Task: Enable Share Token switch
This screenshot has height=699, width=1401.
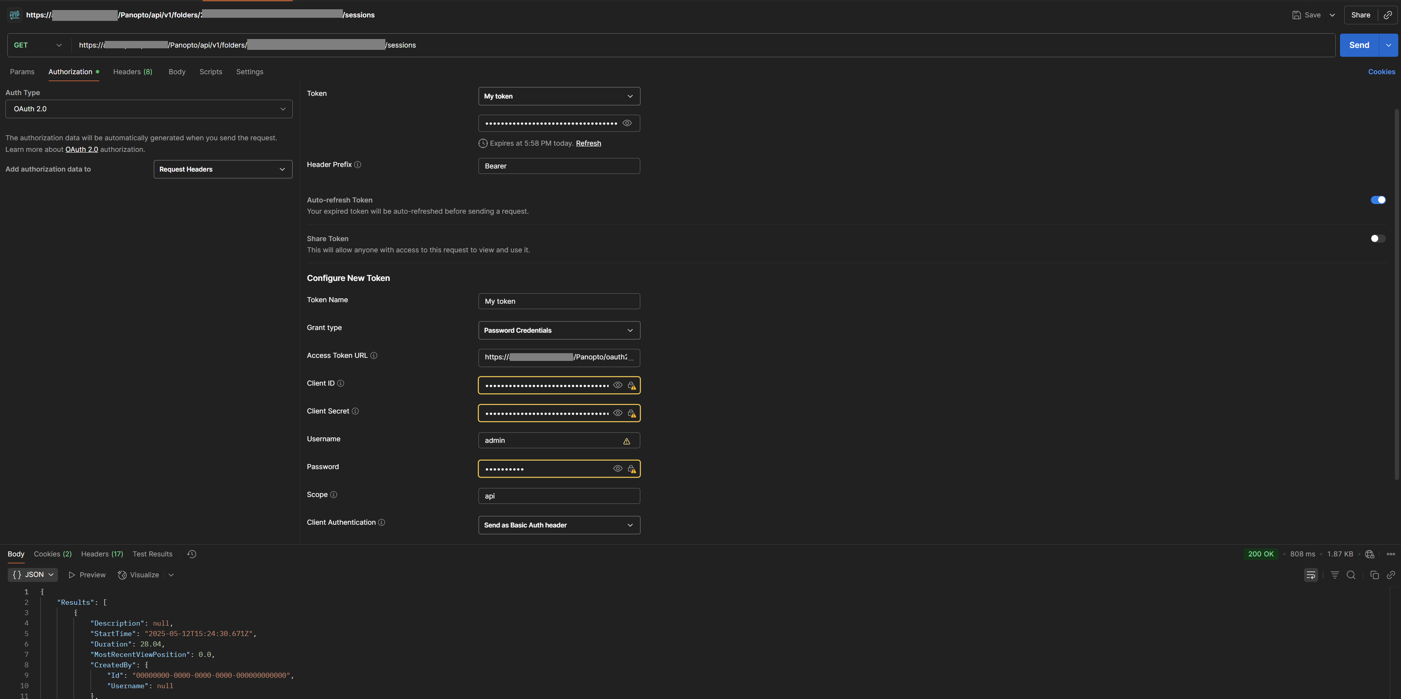Action: pos(1377,238)
